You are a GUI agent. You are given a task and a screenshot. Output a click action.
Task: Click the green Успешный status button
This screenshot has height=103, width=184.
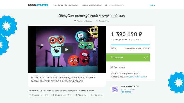[x=128, y=57]
